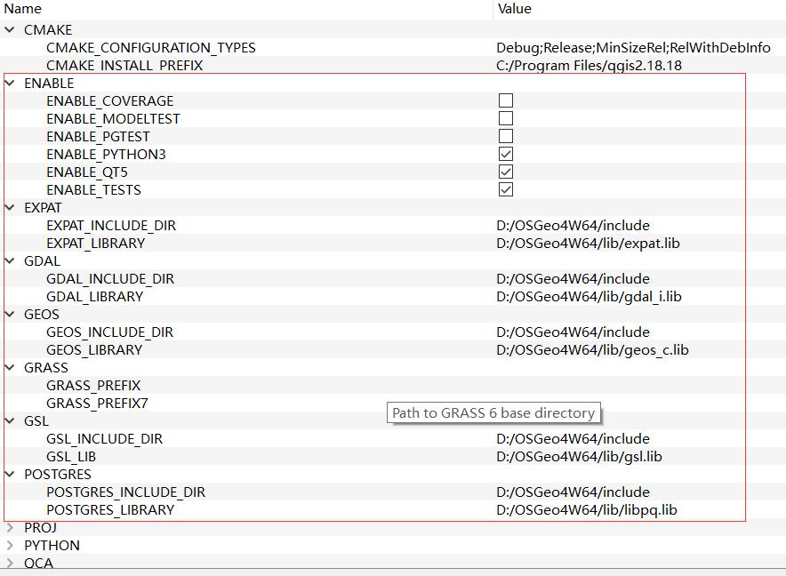Edit the expat.lib library path value
Viewport: 786px width, 576px height.
[588, 244]
